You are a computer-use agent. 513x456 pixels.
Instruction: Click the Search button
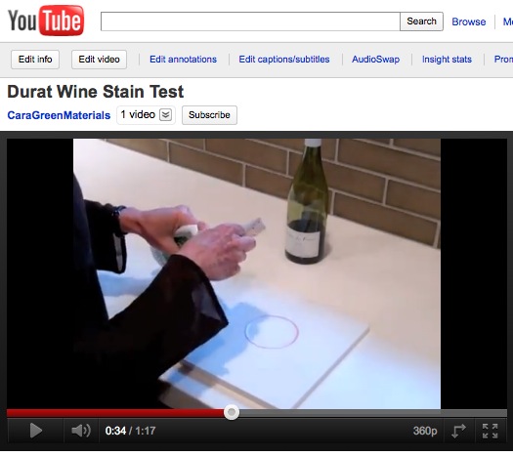(x=421, y=21)
